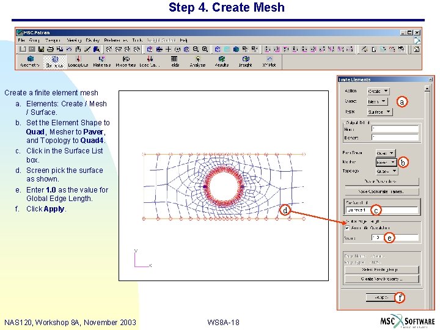Viewport: 440px width, 330px height.
Task: Click the Save database floppy icon
Action: point(42,50)
